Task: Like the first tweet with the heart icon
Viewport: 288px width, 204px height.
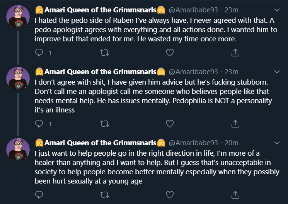Action: (170, 53)
